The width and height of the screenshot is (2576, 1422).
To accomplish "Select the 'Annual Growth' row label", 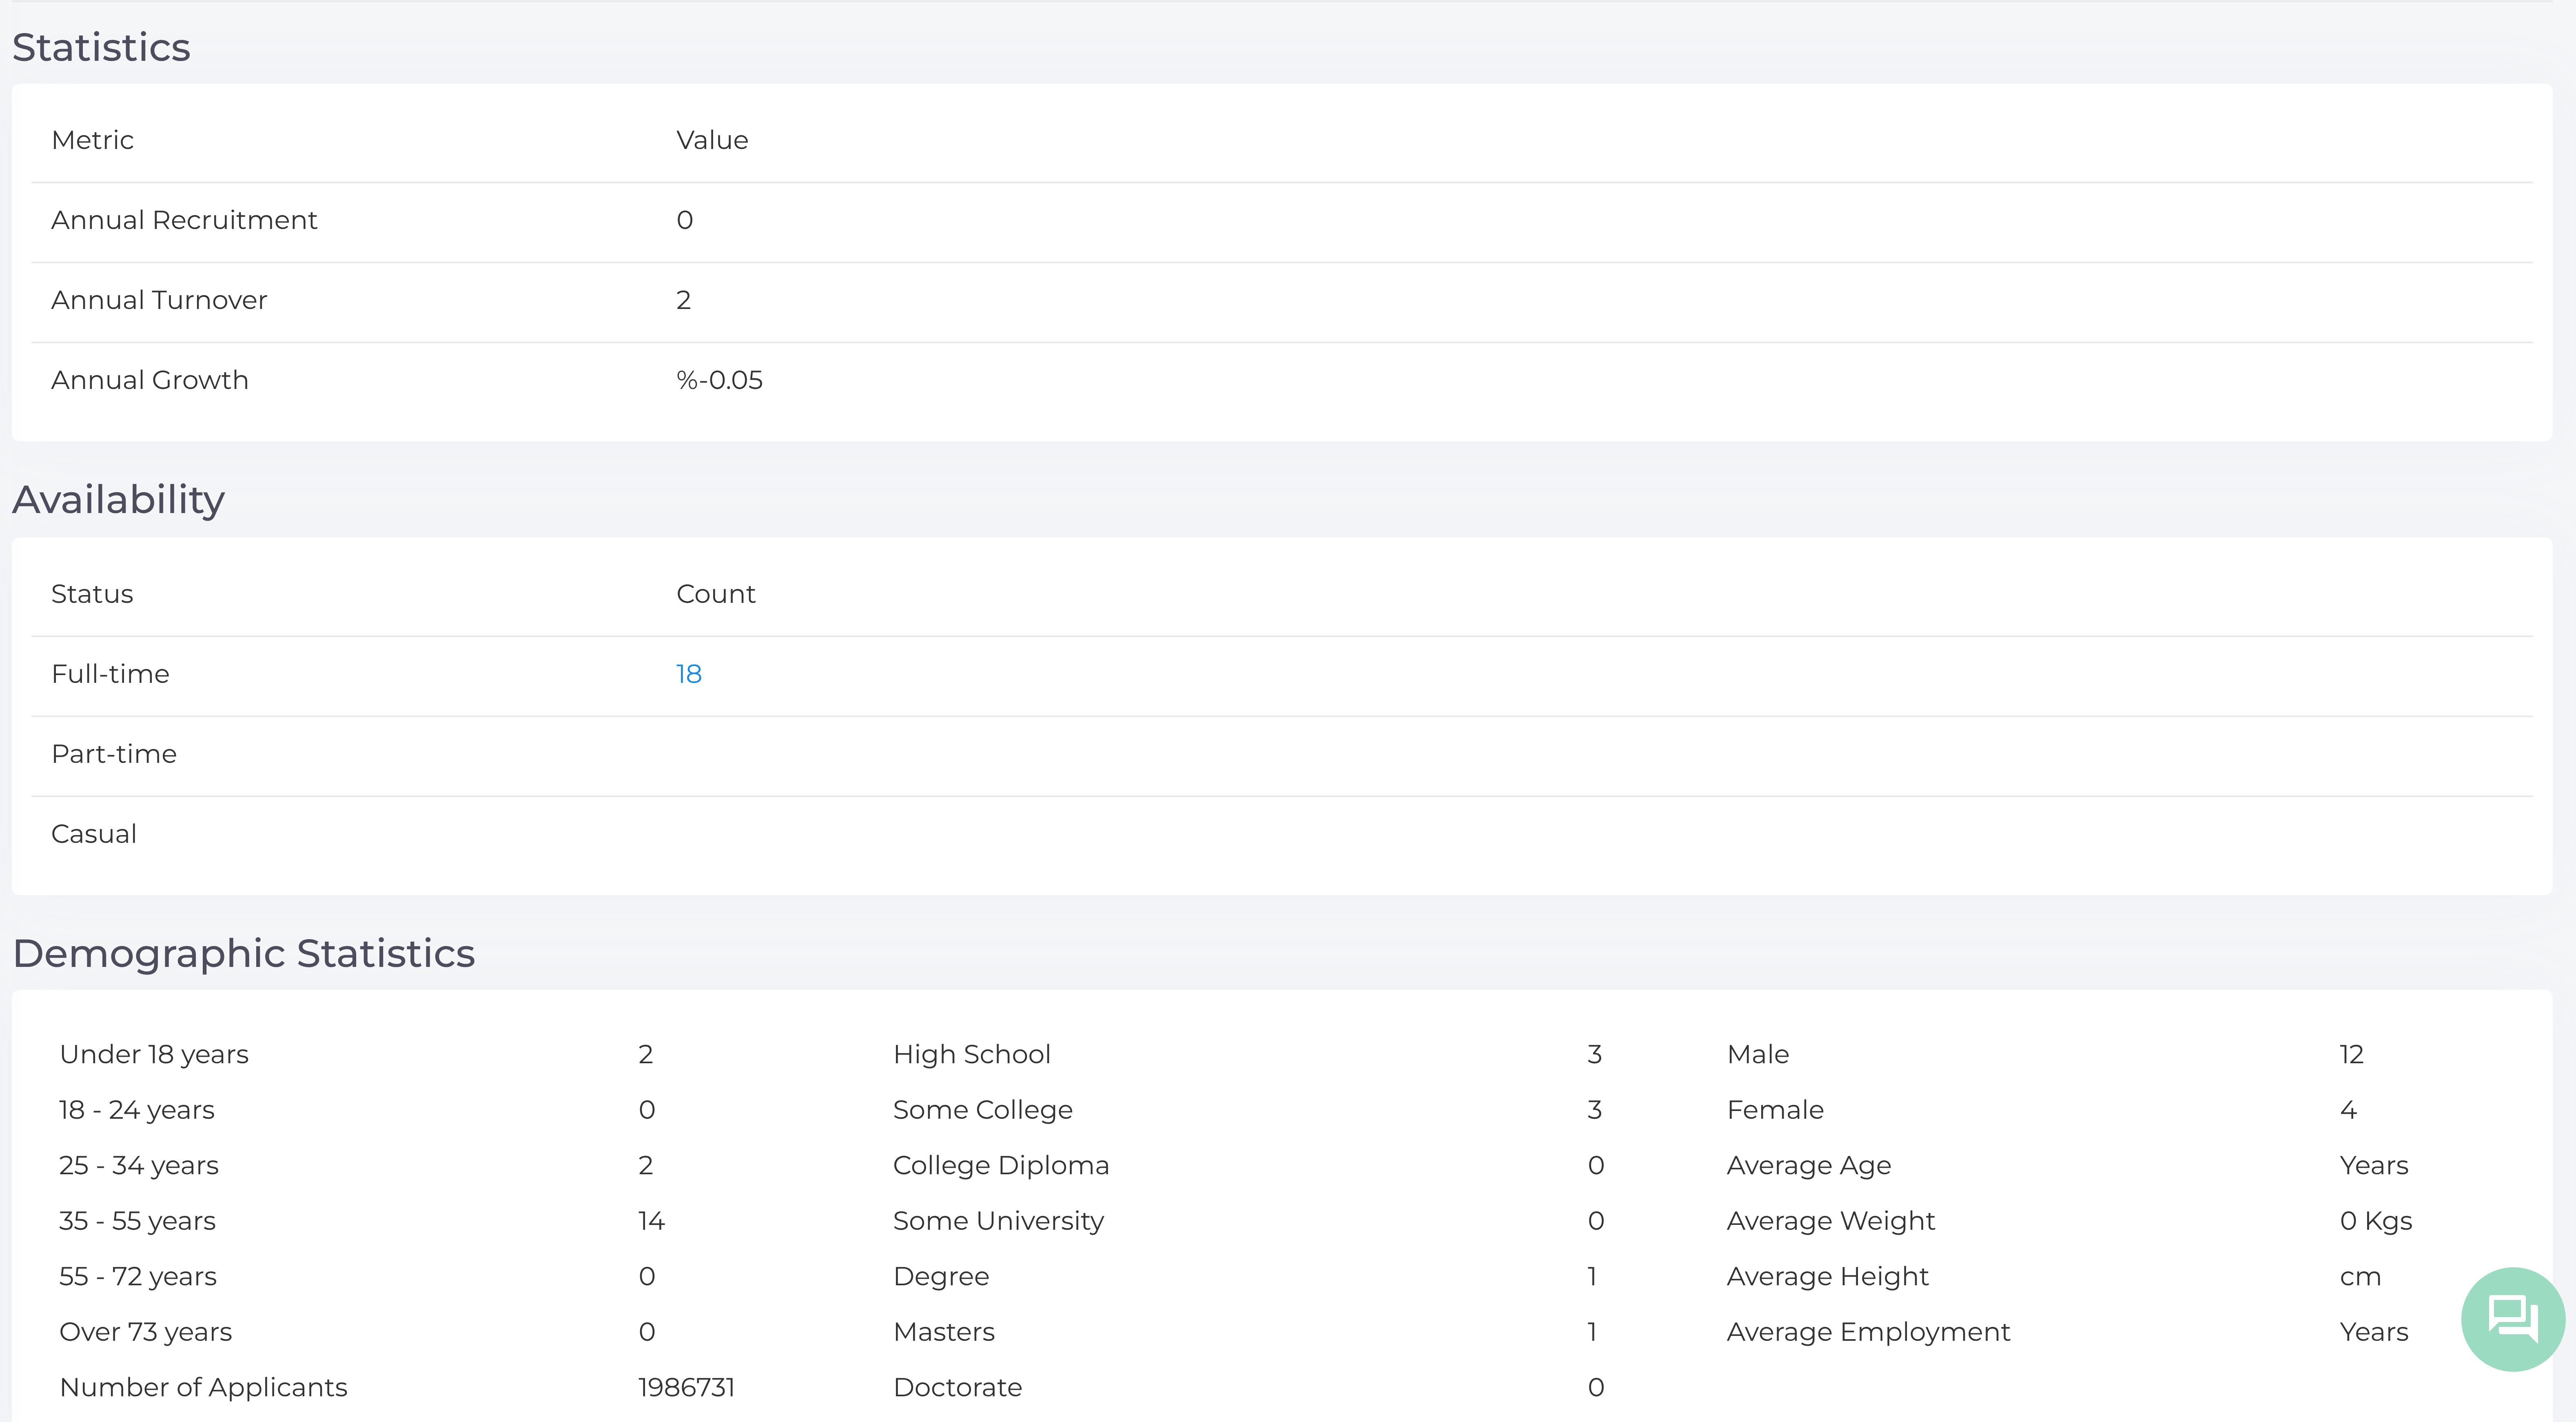I will [x=150, y=380].
